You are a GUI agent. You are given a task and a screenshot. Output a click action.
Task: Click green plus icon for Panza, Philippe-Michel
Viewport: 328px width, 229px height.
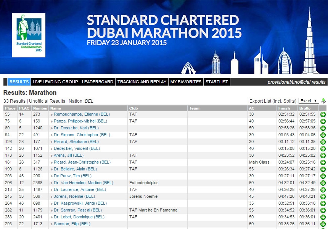click(323, 121)
